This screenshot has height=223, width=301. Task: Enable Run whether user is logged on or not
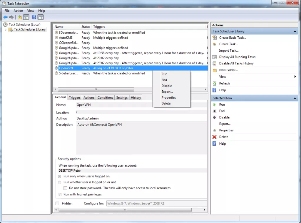pyautogui.click(x=60, y=182)
